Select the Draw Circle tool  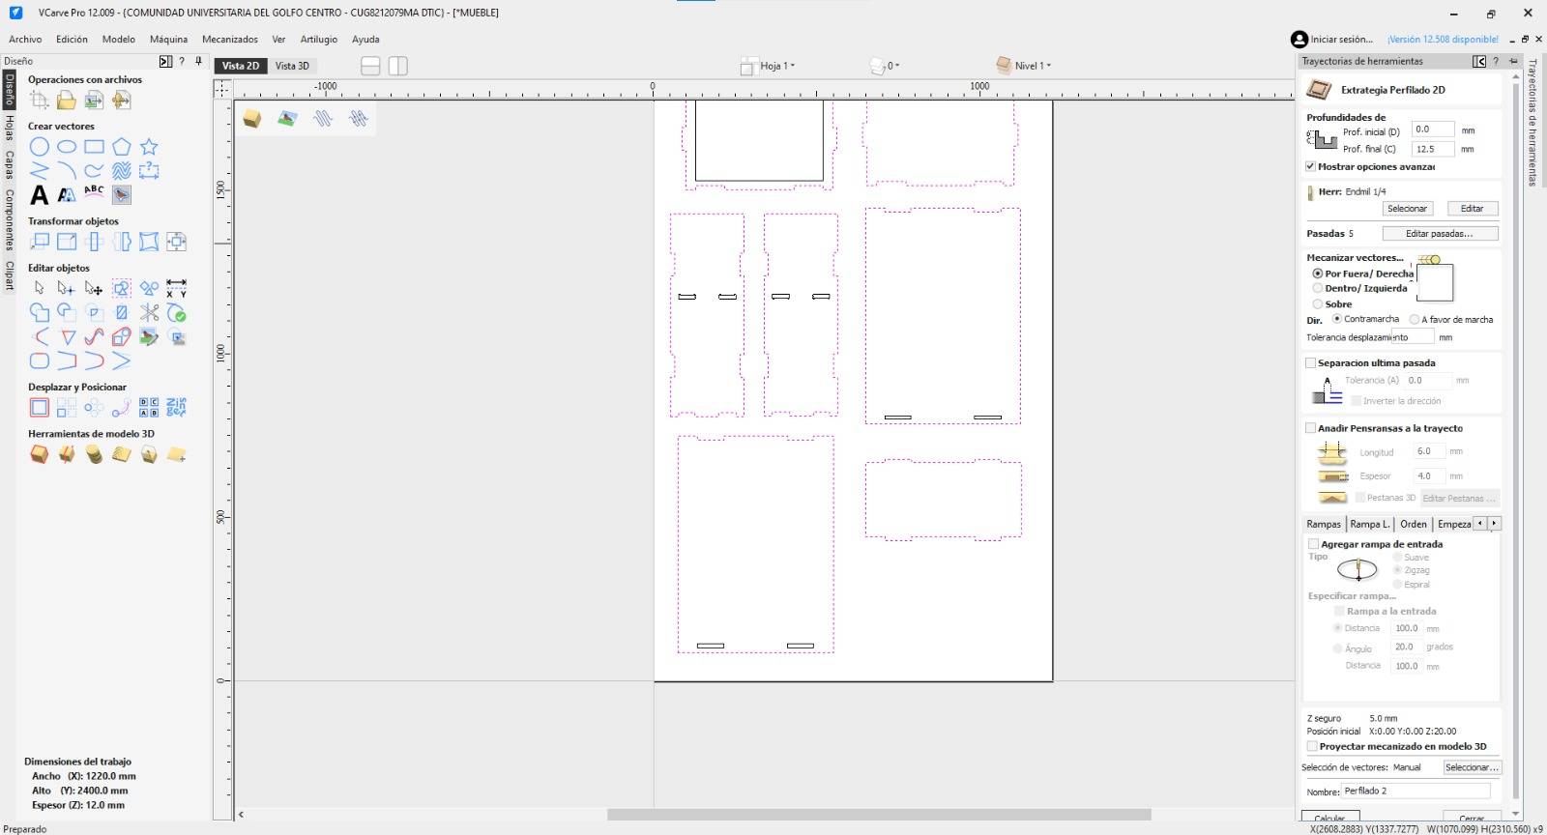click(x=39, y=147)
